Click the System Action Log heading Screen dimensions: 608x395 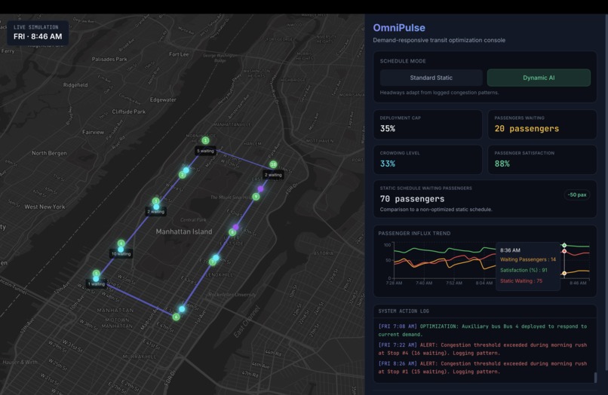tap(404, 311)
